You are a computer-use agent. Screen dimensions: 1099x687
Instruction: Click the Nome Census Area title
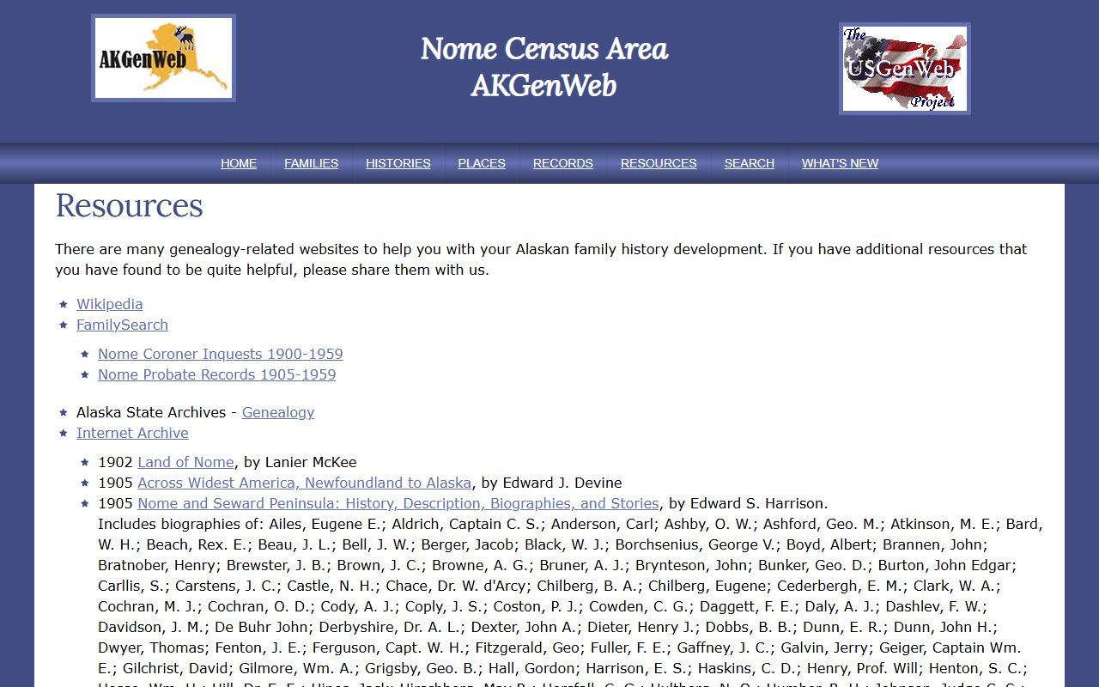[544, 49]
